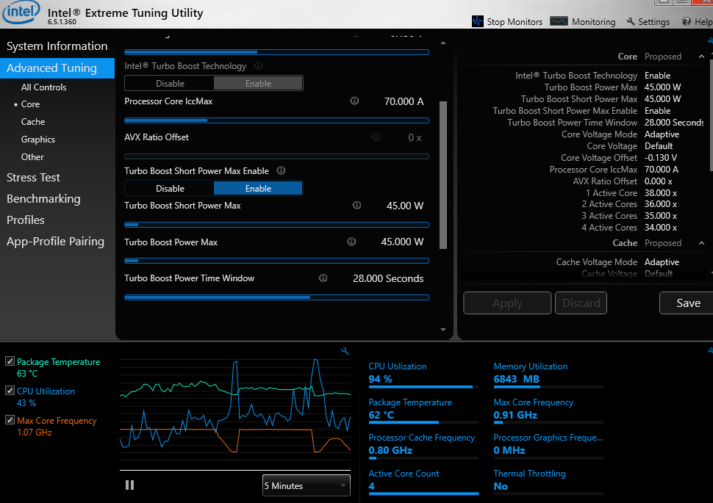Select Graphics tuning subsection
This screenshot has width=713, height=503.
pos(37,140)
